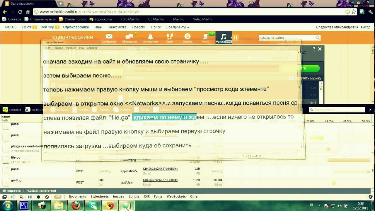The image size is (375, 211).
Task: Go back in the Chrome browser
Action: pos(5,12)
